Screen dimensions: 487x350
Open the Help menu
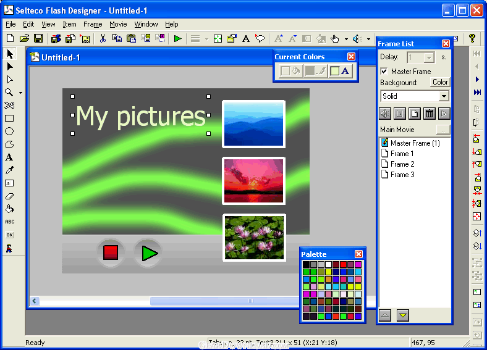171,24
